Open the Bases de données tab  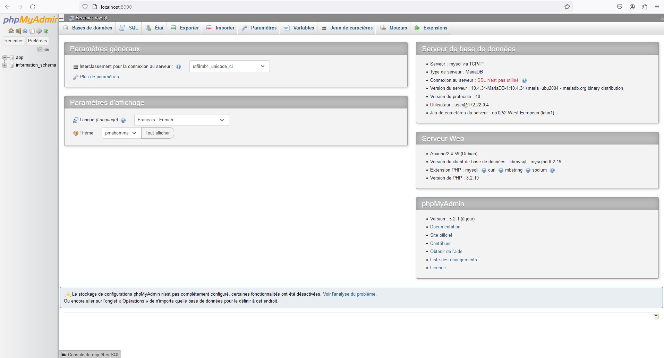[88, 28]
